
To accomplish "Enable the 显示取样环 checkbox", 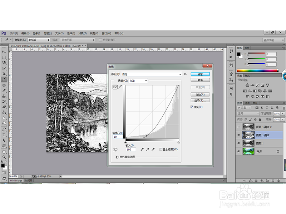I will (x=100, y=40).
